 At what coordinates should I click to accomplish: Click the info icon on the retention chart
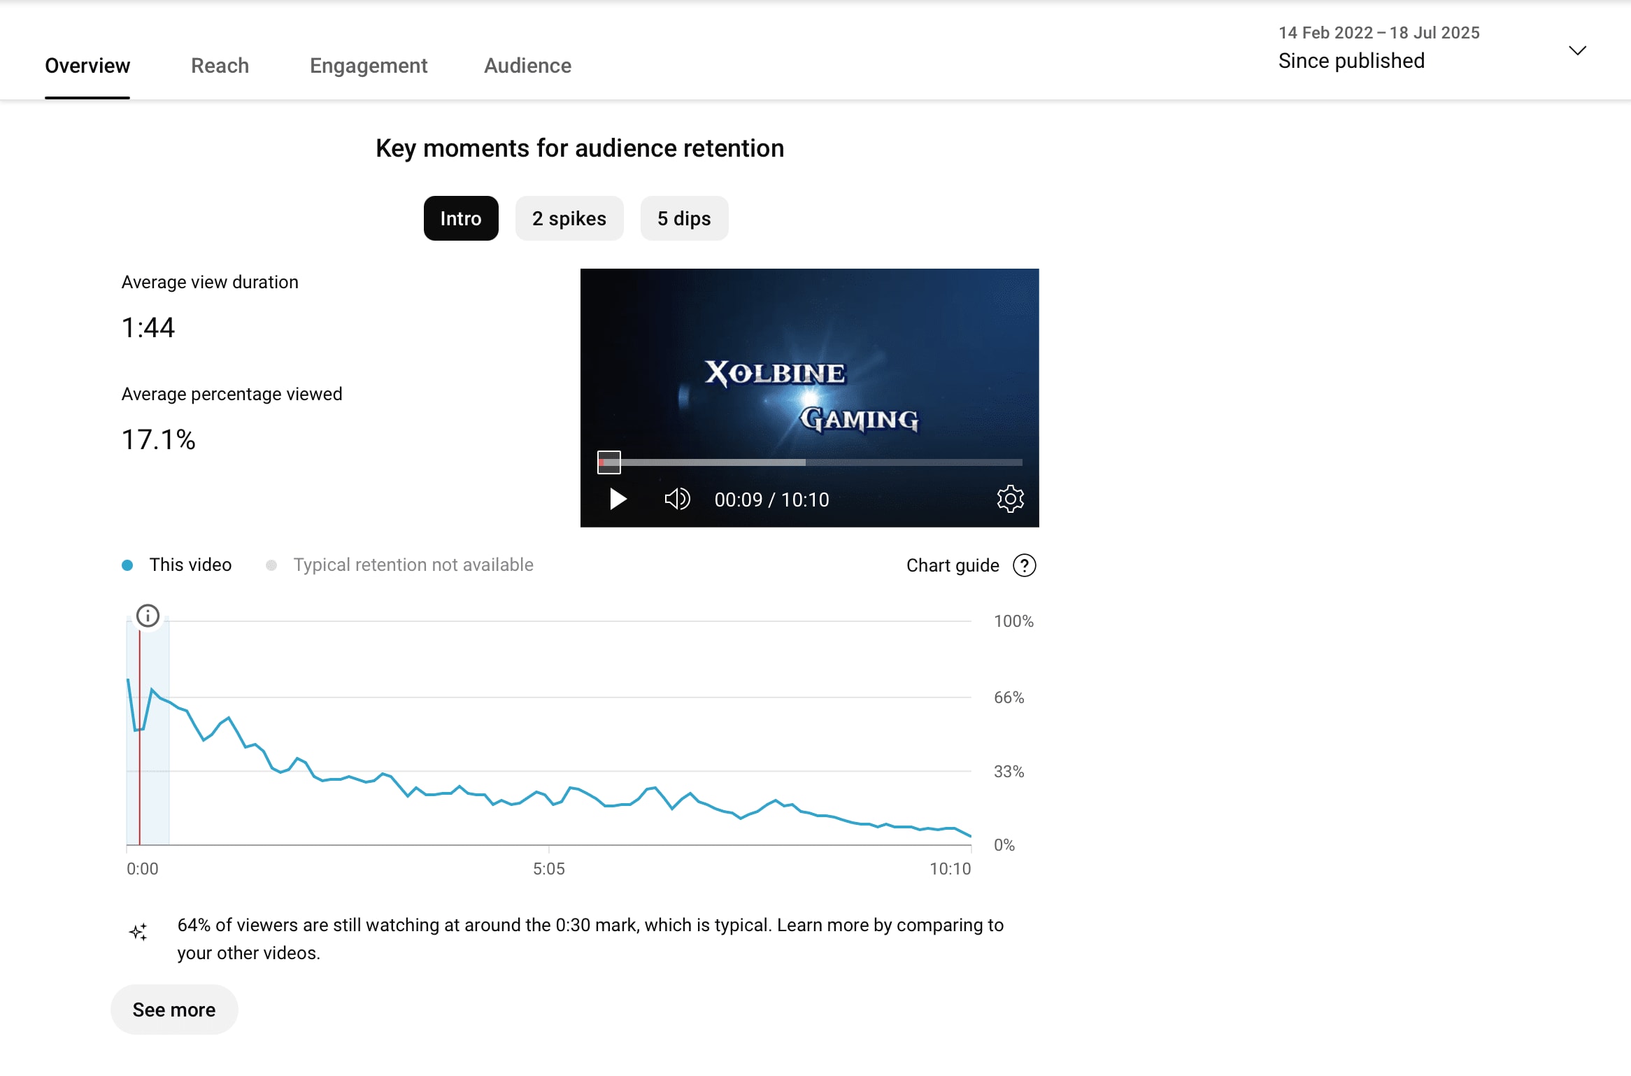point(148,616)
